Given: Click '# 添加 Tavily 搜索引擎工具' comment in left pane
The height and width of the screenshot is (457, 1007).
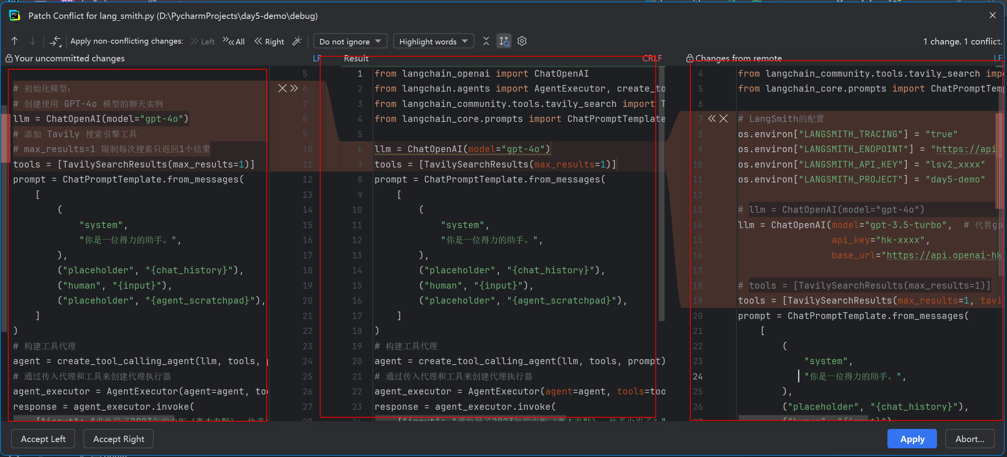Looking at the screenshot, I should 75,134.
